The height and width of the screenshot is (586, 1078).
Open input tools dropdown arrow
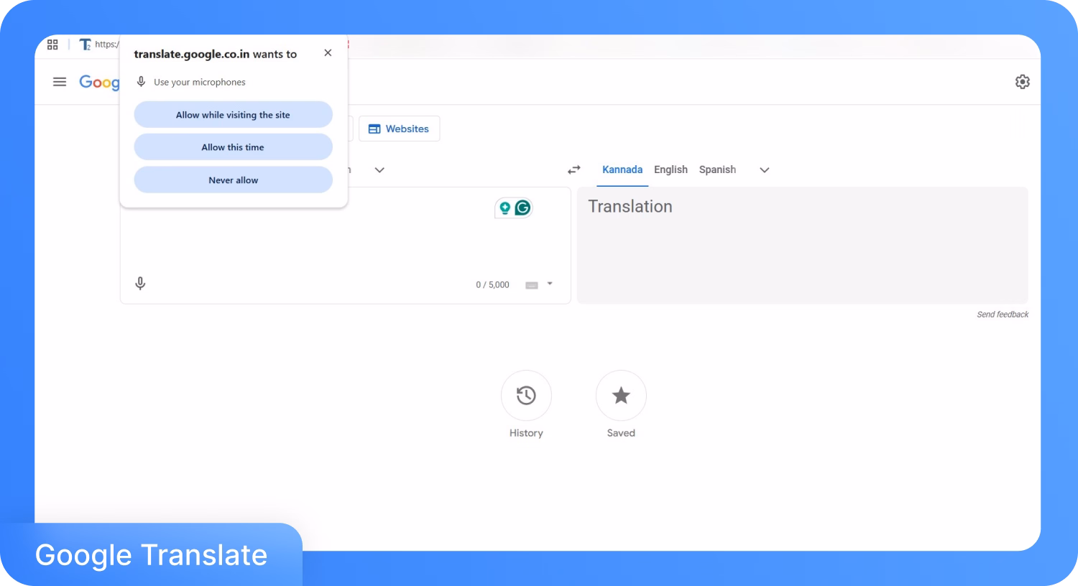(550, 284)
